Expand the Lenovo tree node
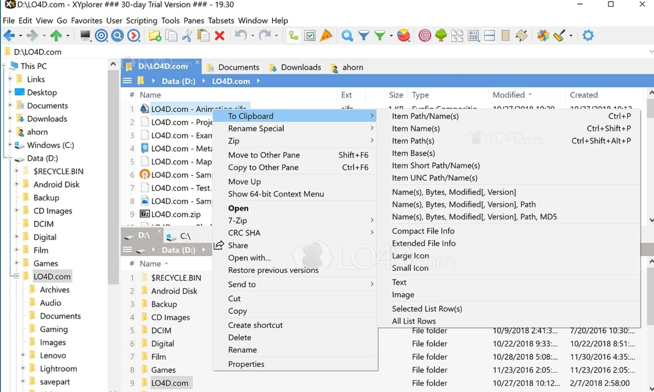This screenshot has width=654, height=392. pyautogui.click(x=23, y=355)
